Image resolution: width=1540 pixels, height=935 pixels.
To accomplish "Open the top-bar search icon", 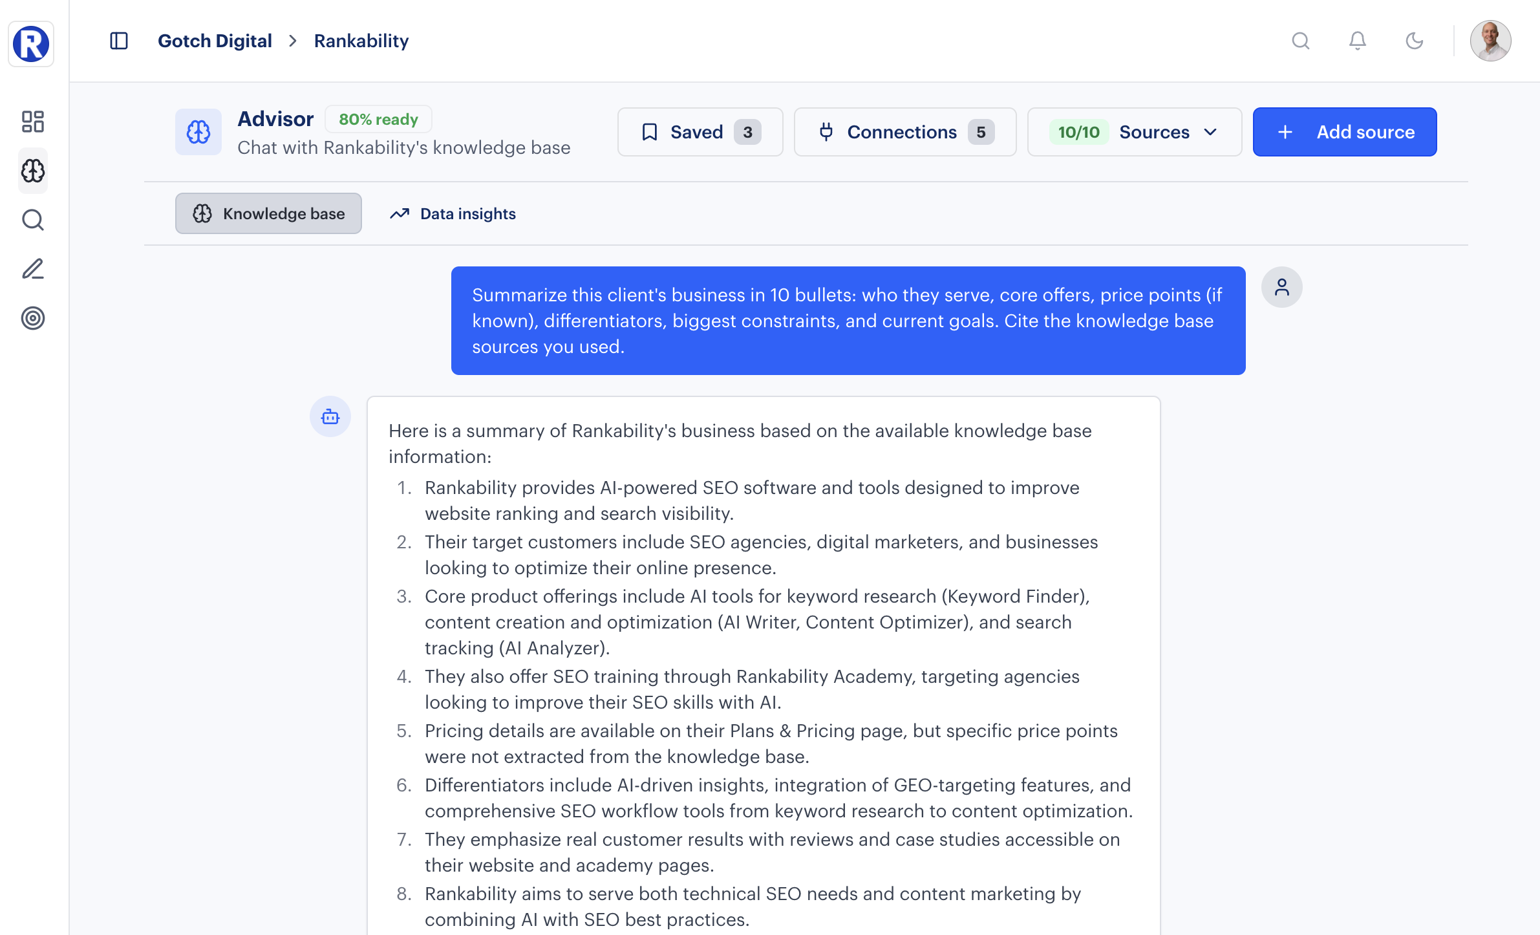I will 1301,41.
